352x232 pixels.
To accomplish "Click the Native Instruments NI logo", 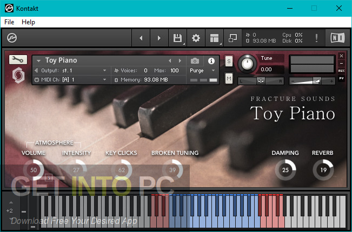I will tap(337, 38).
